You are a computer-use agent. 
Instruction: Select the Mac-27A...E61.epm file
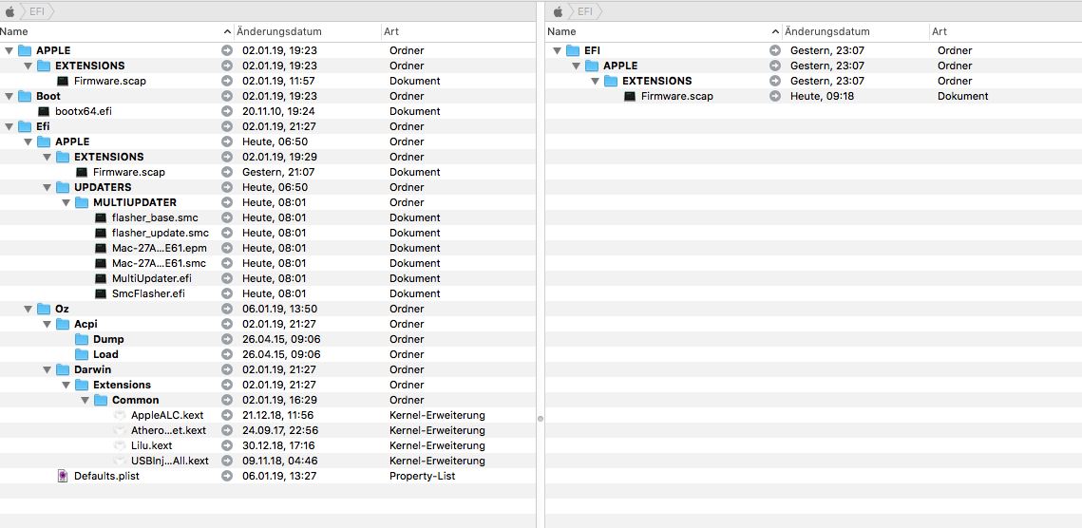160,248
